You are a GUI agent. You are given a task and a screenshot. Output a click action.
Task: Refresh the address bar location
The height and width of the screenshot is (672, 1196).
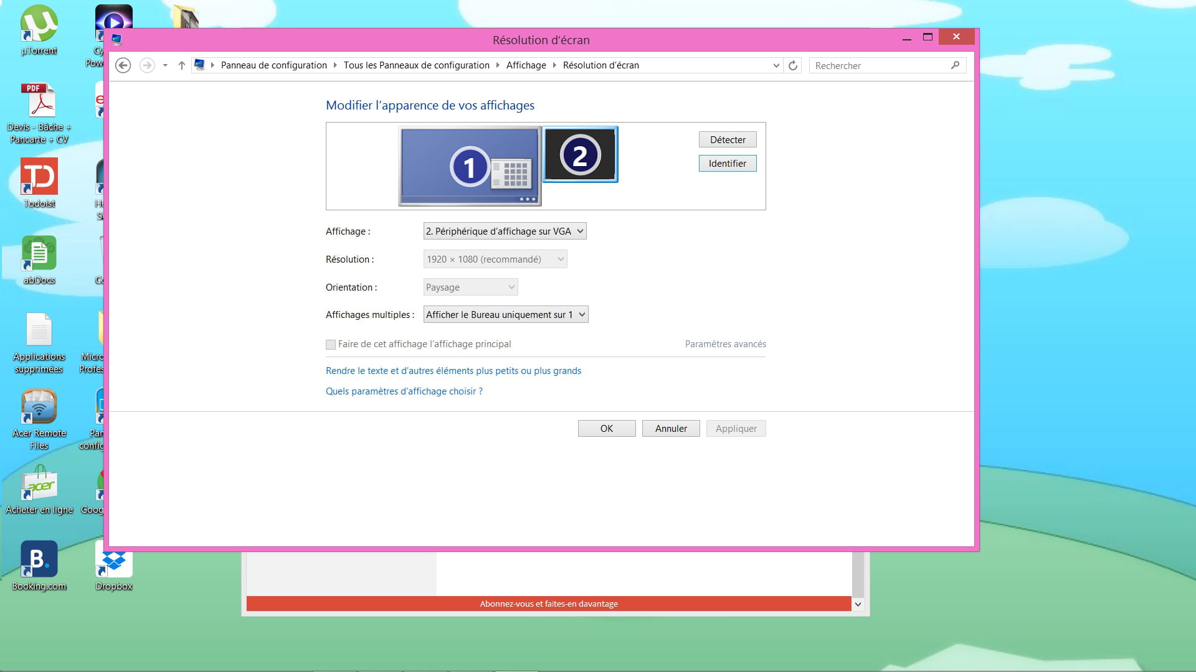tap(792, 65)
